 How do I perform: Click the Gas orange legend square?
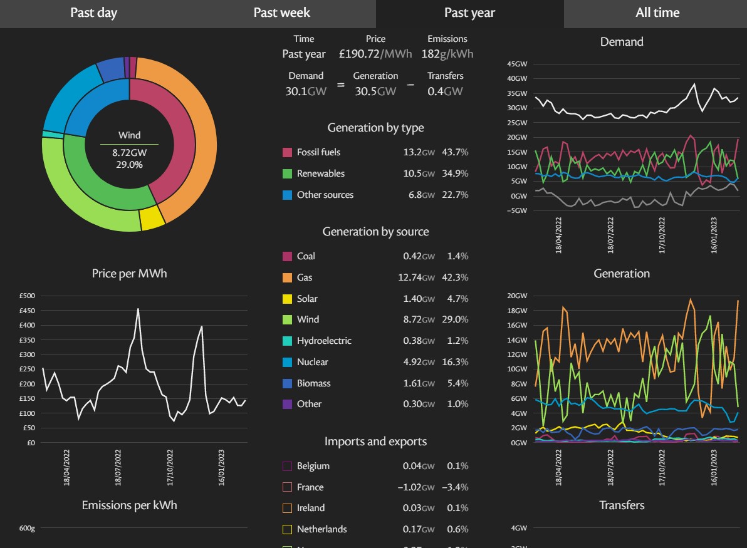pos(288,277)
